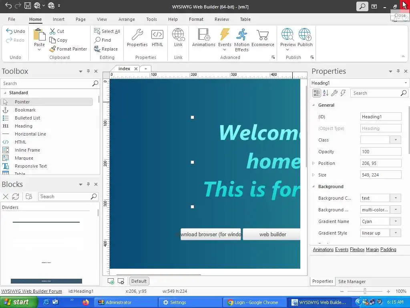This screenshot has width=410, height=308.
Task: Open the Gradient Style dropdown
Action: (x=396, y=233)
